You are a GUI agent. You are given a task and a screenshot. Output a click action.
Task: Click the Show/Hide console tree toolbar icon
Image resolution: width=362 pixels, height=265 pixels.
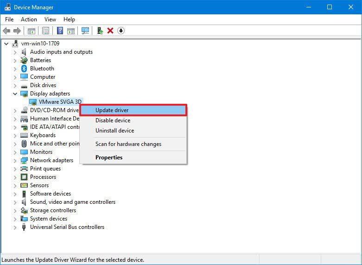(32, 31)
